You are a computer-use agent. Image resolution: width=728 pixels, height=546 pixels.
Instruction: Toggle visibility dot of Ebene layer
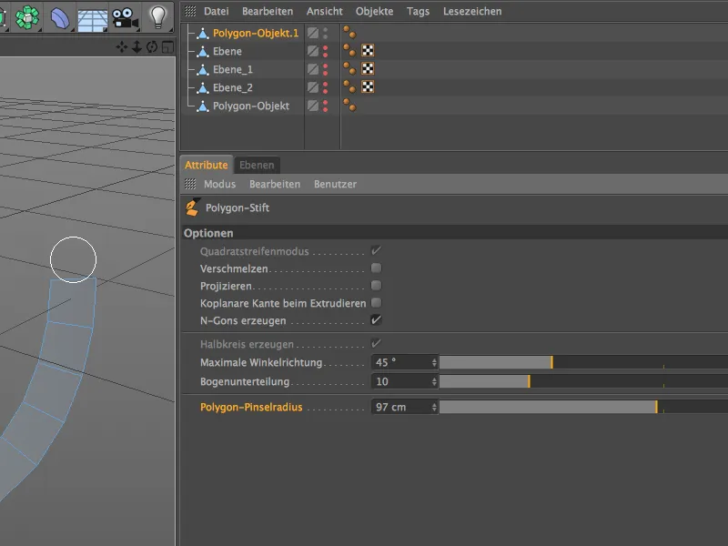[325, 48]
